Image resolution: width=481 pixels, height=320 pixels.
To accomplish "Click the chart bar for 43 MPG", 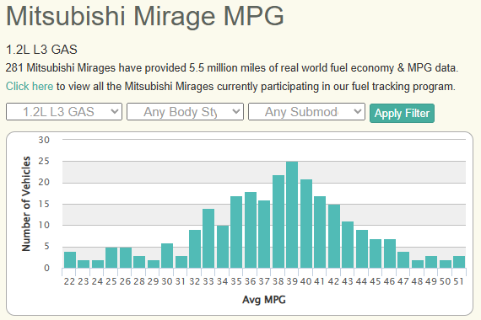I will coord(348,245).
